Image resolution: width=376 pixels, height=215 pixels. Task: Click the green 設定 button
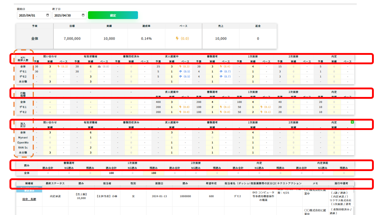pos(113,15)
